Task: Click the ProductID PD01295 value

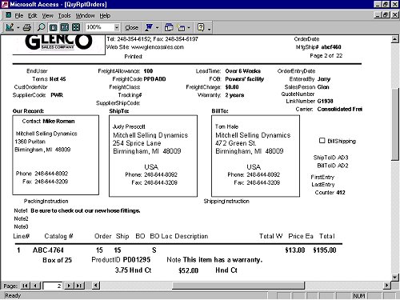Action: [137, 259]
